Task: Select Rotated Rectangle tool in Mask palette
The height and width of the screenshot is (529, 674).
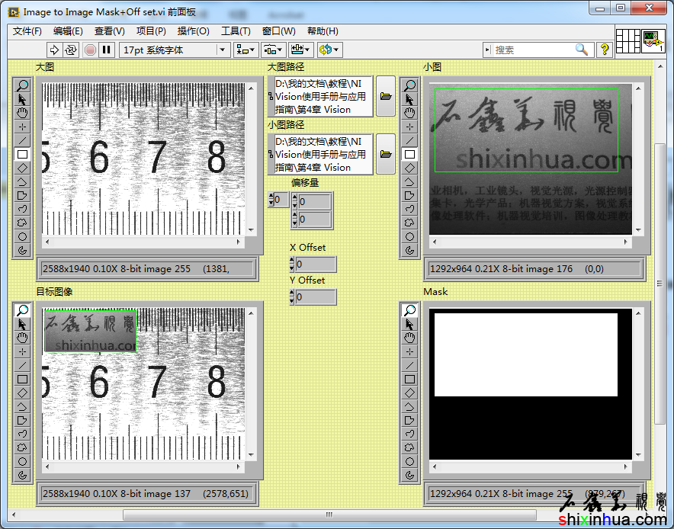Action: coord(409,393)
